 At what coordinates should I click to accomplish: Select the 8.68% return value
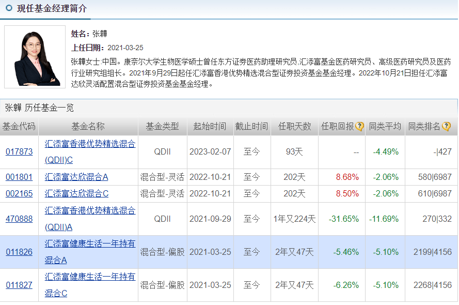(x=347, y=177)
